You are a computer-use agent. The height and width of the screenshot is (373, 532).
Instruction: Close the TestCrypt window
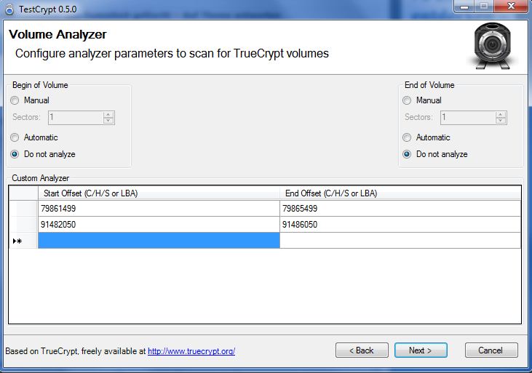[x=511, y=6]
